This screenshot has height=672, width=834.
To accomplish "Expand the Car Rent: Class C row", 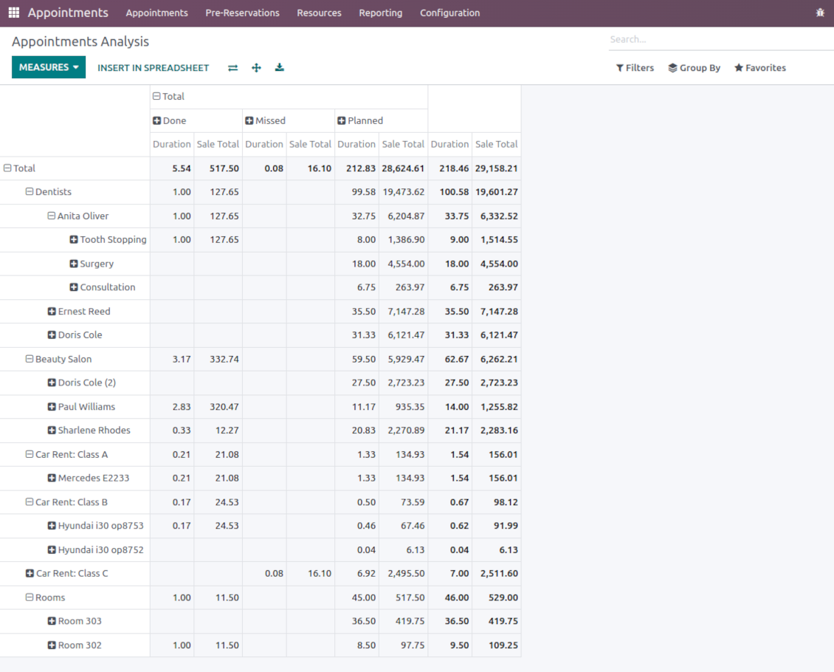I will [x=67, y=573].
